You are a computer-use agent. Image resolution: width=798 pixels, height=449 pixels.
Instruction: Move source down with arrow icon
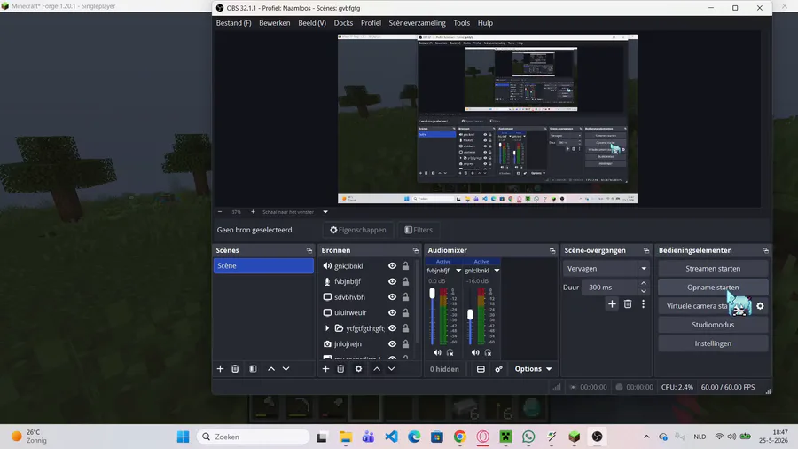[x=391, y=368]
